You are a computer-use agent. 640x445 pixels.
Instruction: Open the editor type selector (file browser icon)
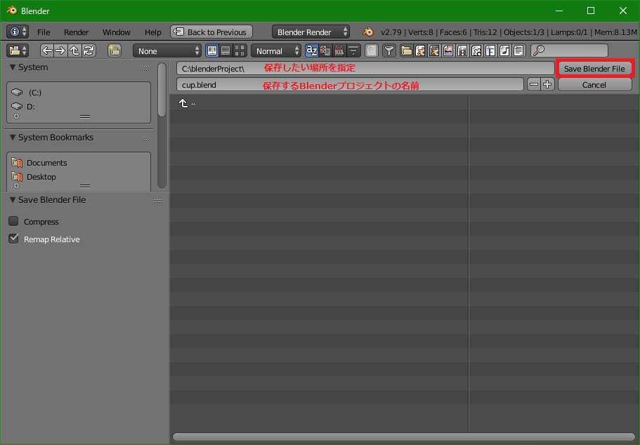[x=18, y=51]
